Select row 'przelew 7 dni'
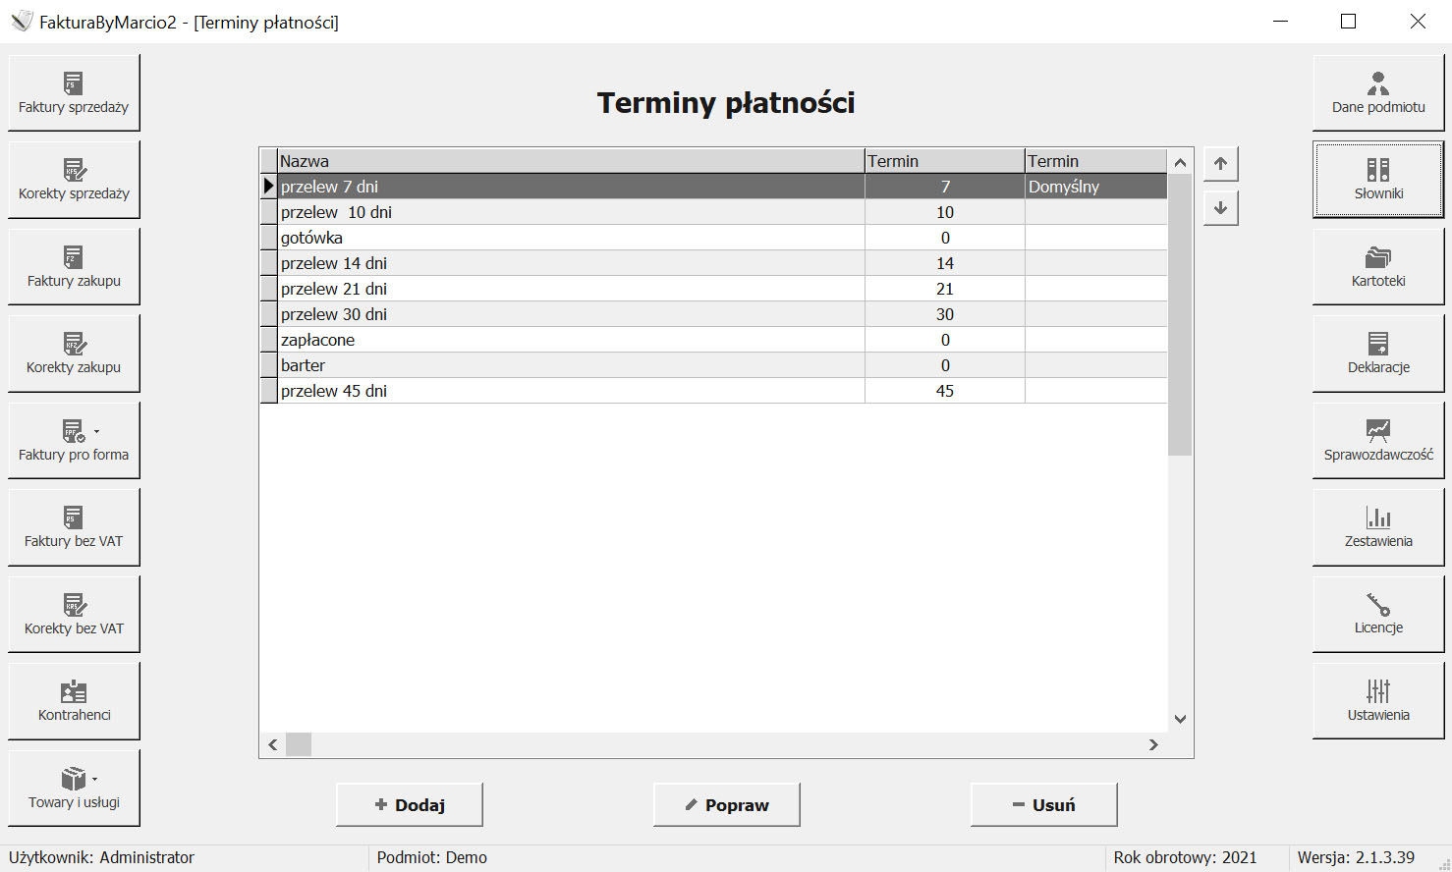The image size is (1452, 872). click(x=713, y=187)
